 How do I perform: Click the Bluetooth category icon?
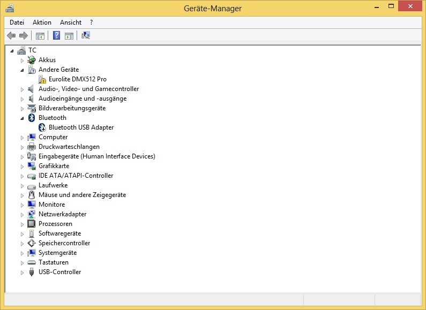tap(32, 118)
